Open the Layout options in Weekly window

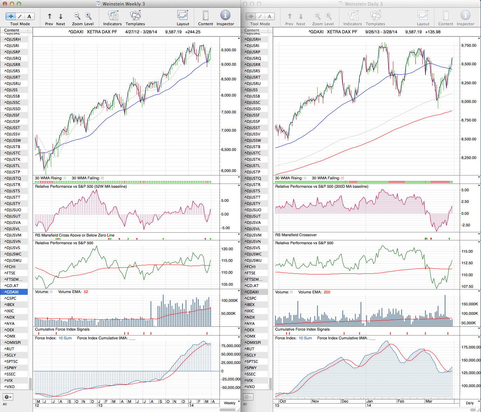click(183, 16)
